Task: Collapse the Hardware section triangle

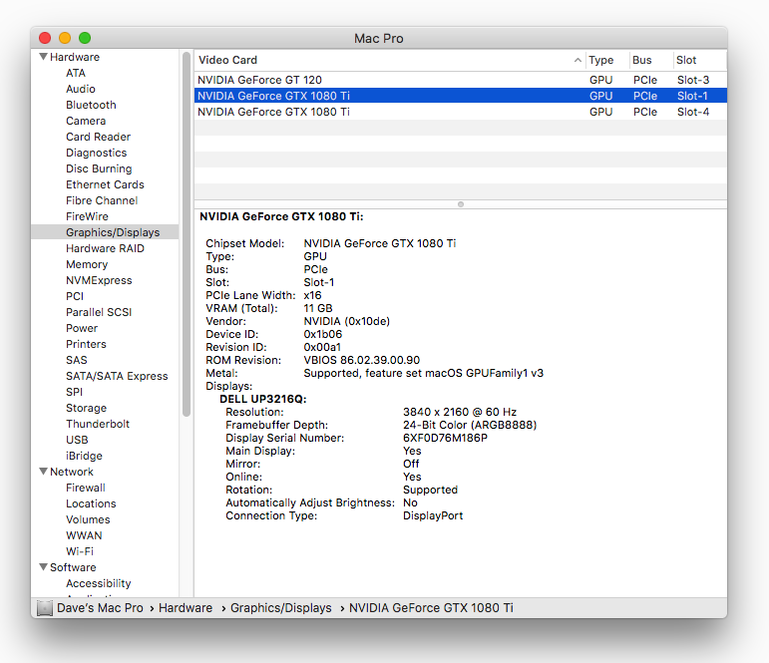Action: 44,57
